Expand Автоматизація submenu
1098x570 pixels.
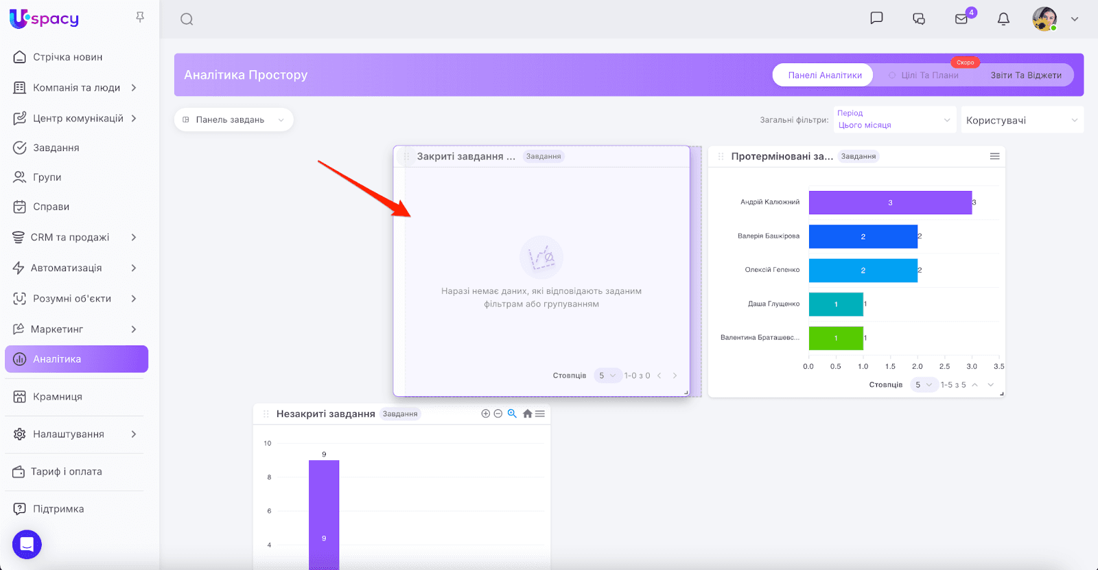pos(134,268)
